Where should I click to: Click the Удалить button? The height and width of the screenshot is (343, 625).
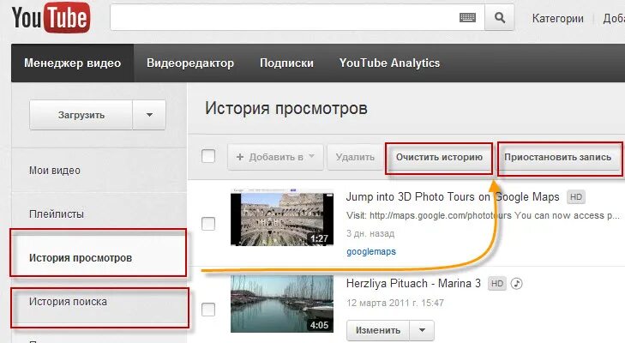pyautogui.click(x=355, y=157)
